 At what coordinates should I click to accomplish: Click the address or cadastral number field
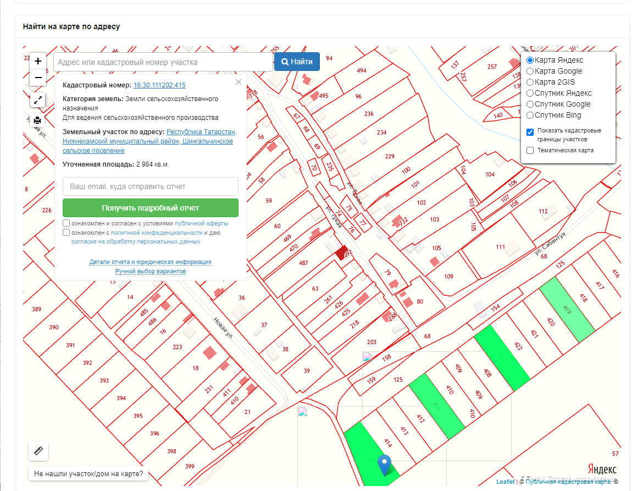(163, 62)
